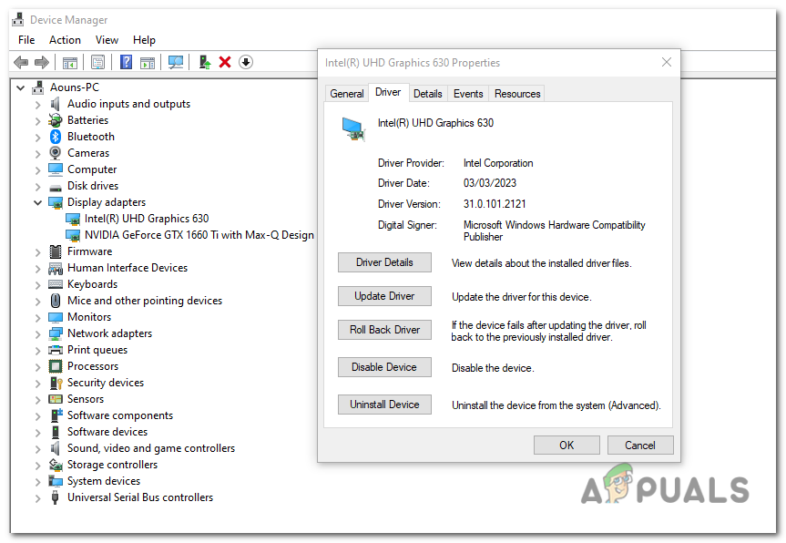786x543 pixels.
Task: Click the Cancel button in Properties dialog
Action: pyautogui.click(x=640, y=445)
